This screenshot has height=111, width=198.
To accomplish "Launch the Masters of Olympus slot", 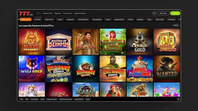I will (x=59, y=42).
